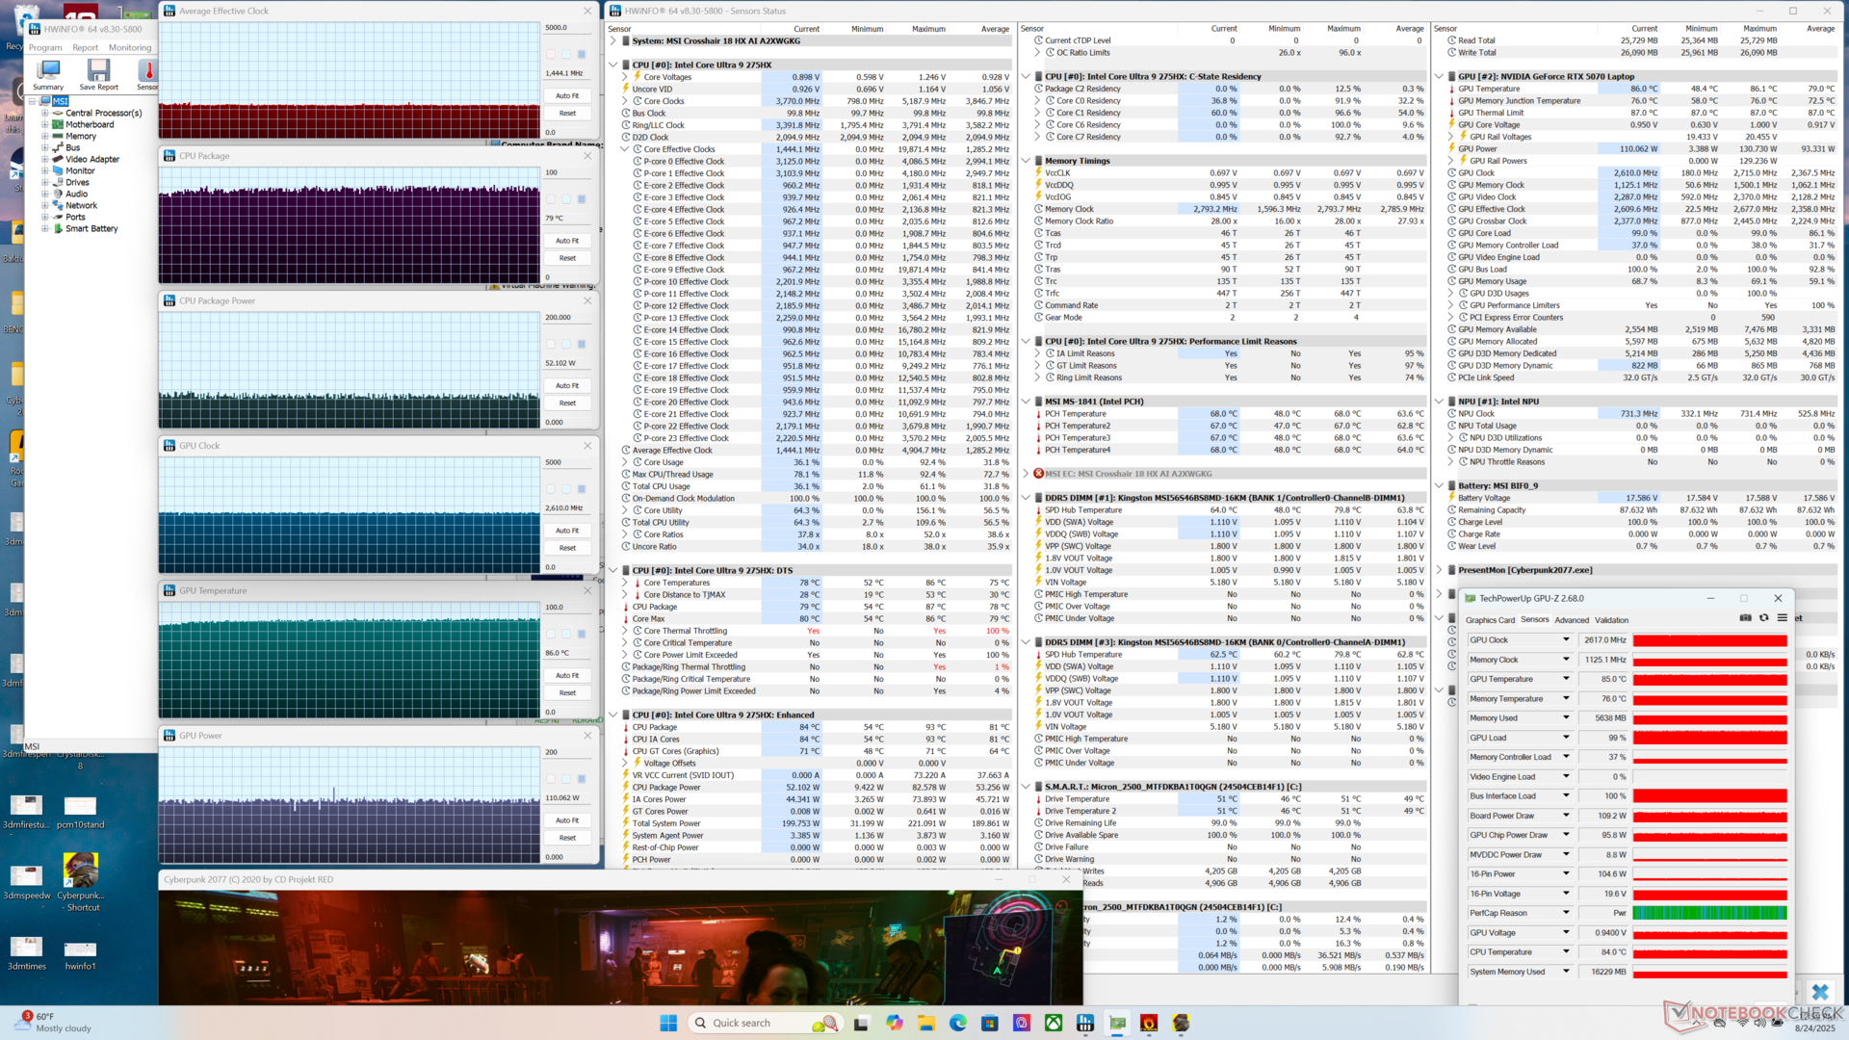Take GPU-Z screenshot with camera icon
Image resolution: width=1849 pixels, height=1040 pixels.
point(1745,618)
